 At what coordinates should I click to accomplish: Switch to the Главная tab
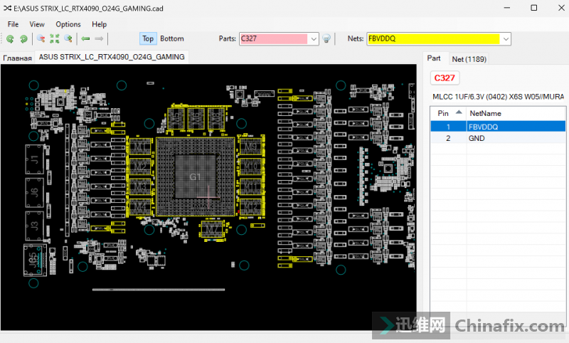pos(17,58)
